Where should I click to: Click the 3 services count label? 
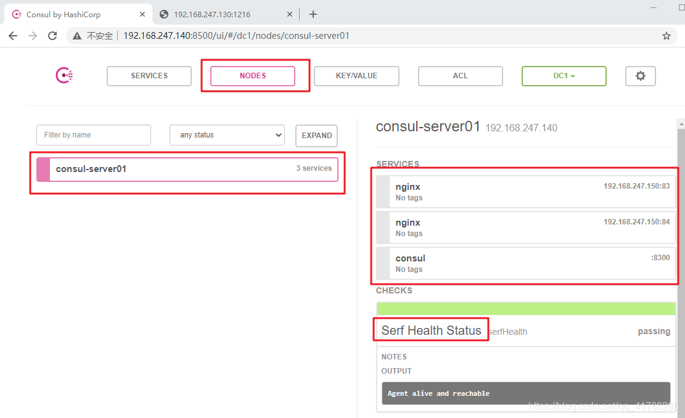click(x=314, y=168)
